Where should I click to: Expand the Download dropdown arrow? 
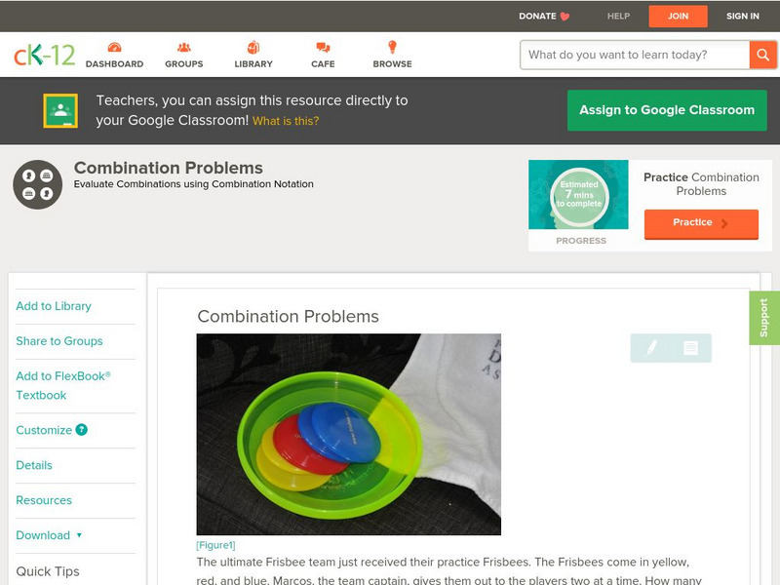79,535
